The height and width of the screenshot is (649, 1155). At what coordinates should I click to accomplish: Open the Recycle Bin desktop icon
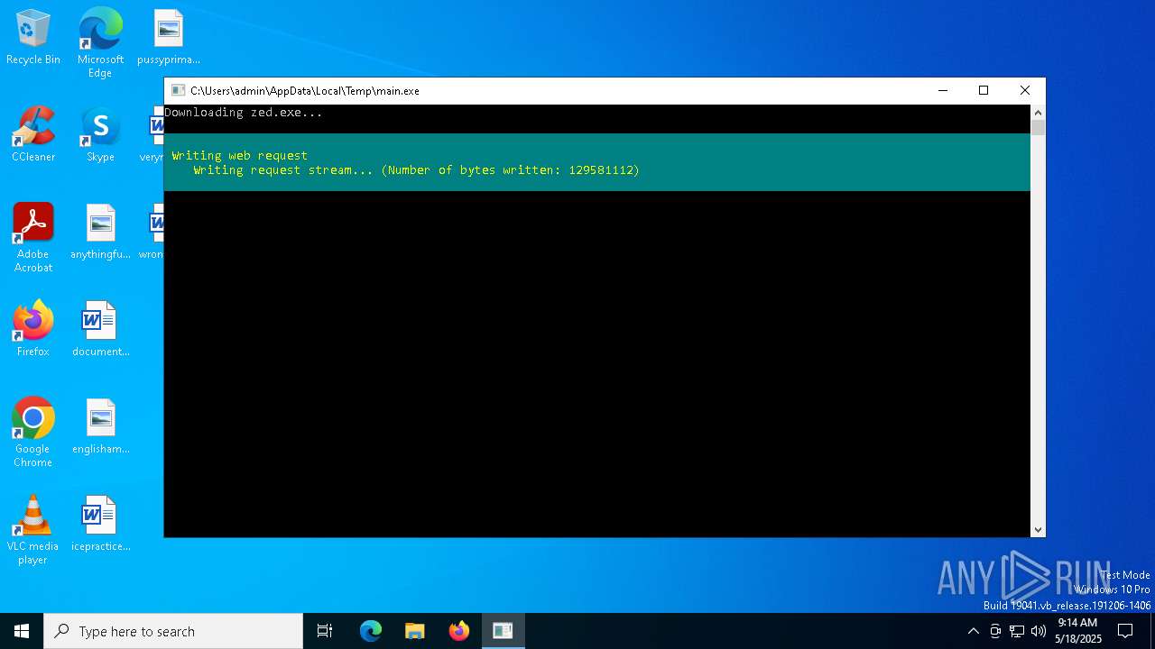click(x=33, y=38)
